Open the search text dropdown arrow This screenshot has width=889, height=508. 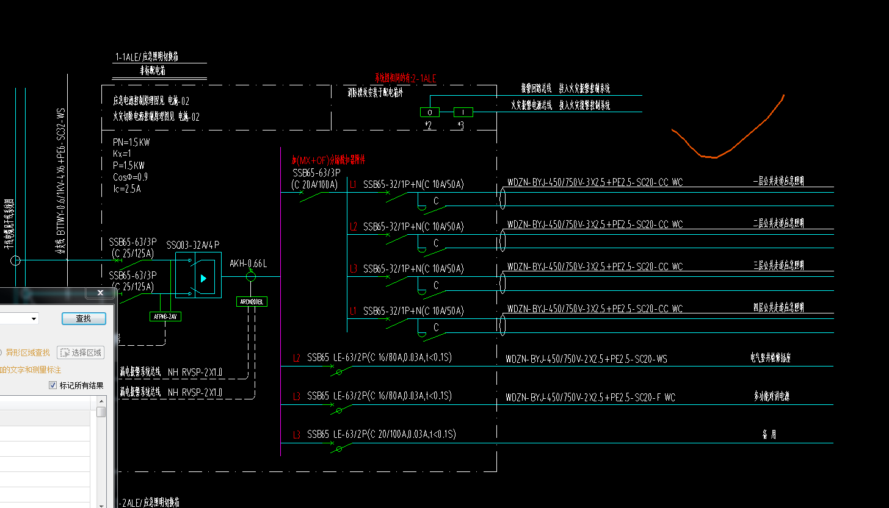(x=34, y=318)
